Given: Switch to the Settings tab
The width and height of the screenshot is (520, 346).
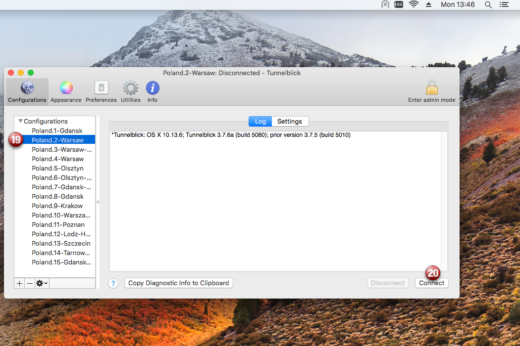Looking at the screenshot, I should (290, 122).
